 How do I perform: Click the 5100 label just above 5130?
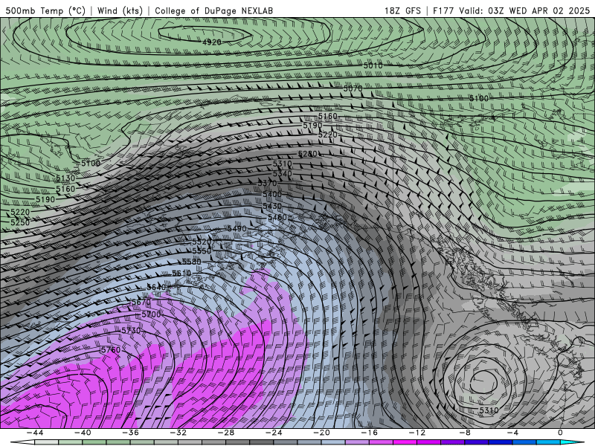tap(91, 163)
